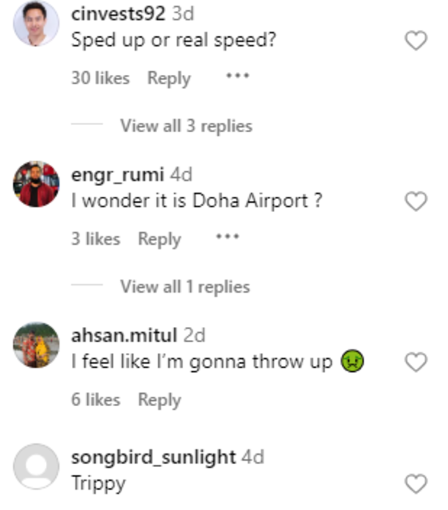
Task: Visit the ahsan.mitul username link
Action: tap(124, 335)
